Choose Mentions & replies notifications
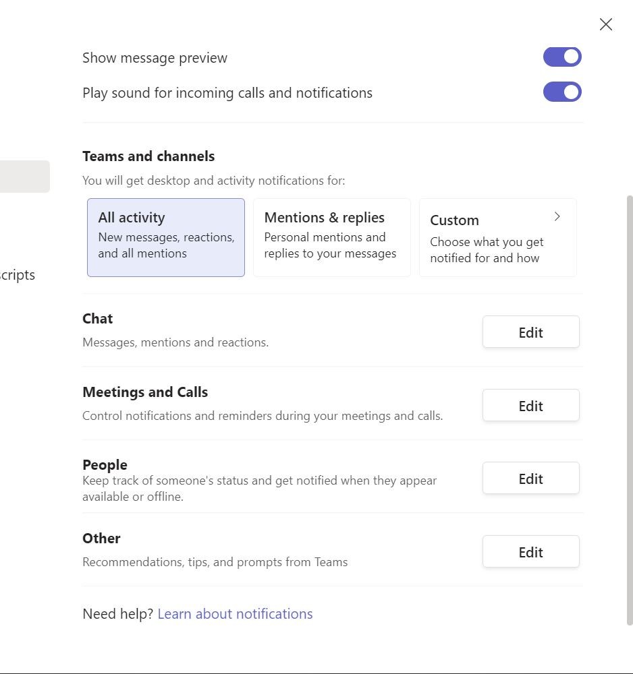Screen dimensions: 633x674 [x=331, y=237]
